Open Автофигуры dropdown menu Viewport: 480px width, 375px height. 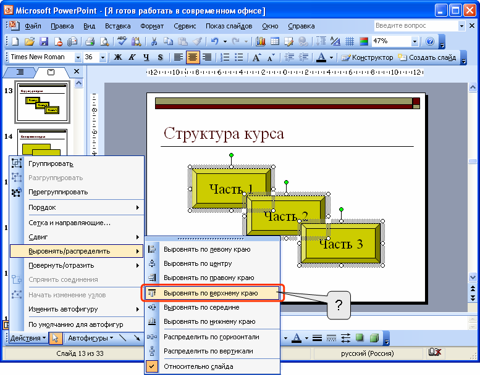[91, 338]
